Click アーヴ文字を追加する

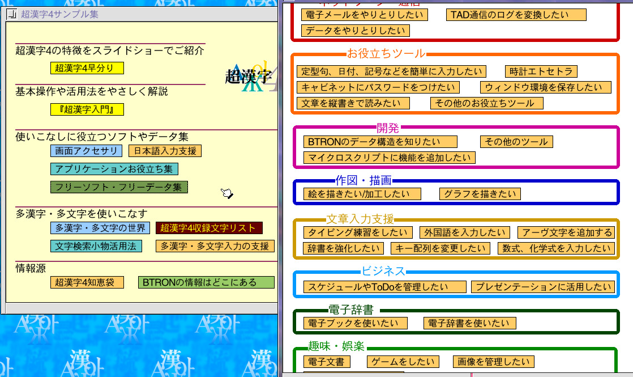click(x=566, y=232)
